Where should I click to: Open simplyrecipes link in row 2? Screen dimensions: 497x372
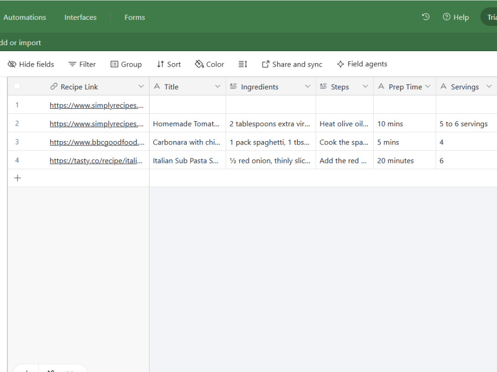(x=96, y=124)
